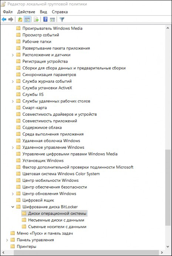Screen dimensions: 172x256
Task: Click the Forward arrow toolbar icon
Action: pyautogui.click(x=11, y=20)
